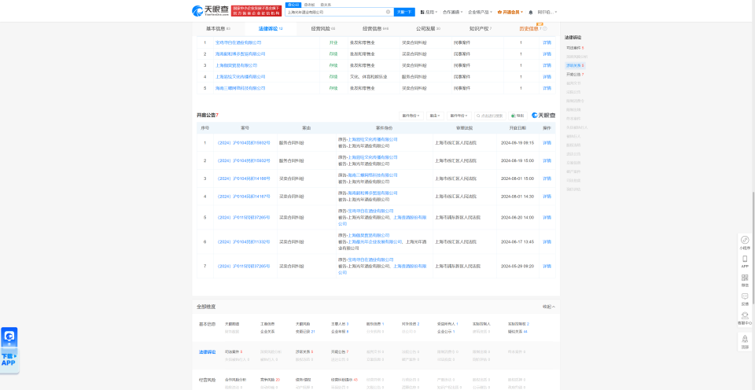Click 竞争风险 20 in 经营风险 row
755x390 pixels.
coord(270,380)
